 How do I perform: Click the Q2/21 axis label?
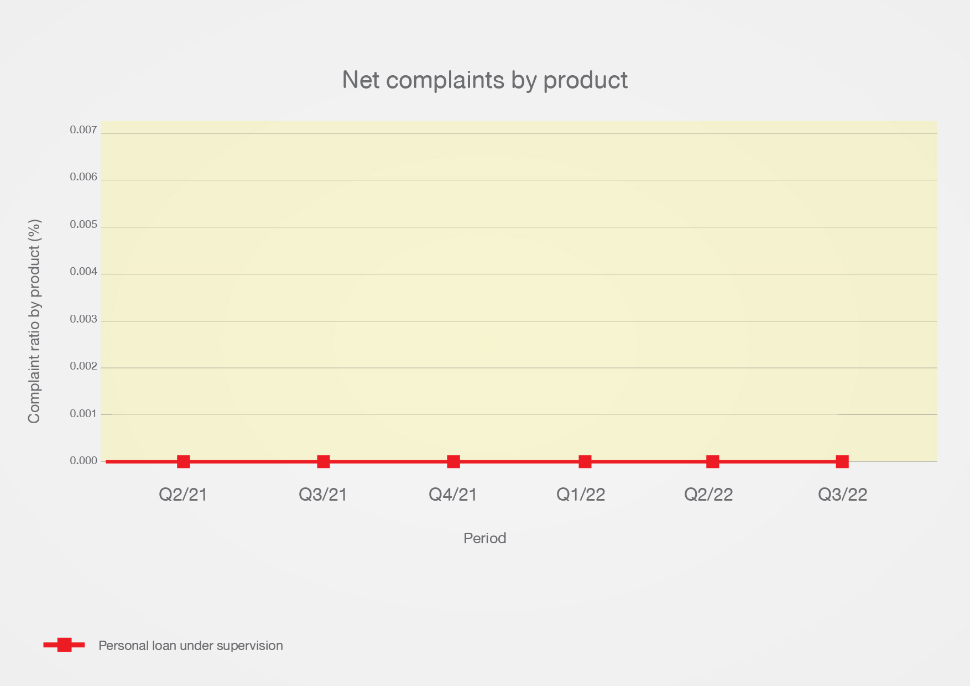pos(183,495)
